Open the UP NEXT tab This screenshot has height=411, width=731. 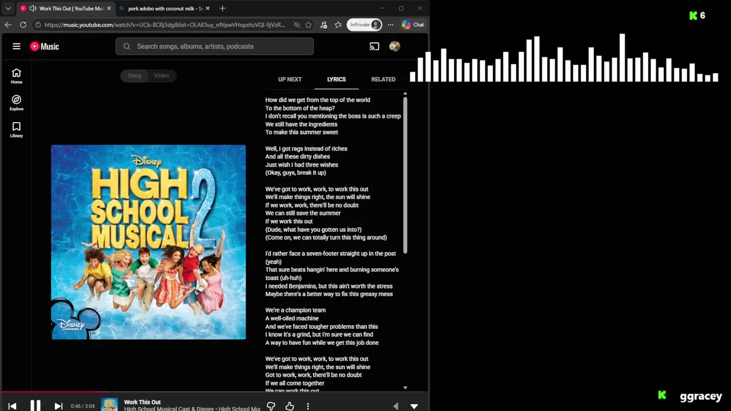290,79
